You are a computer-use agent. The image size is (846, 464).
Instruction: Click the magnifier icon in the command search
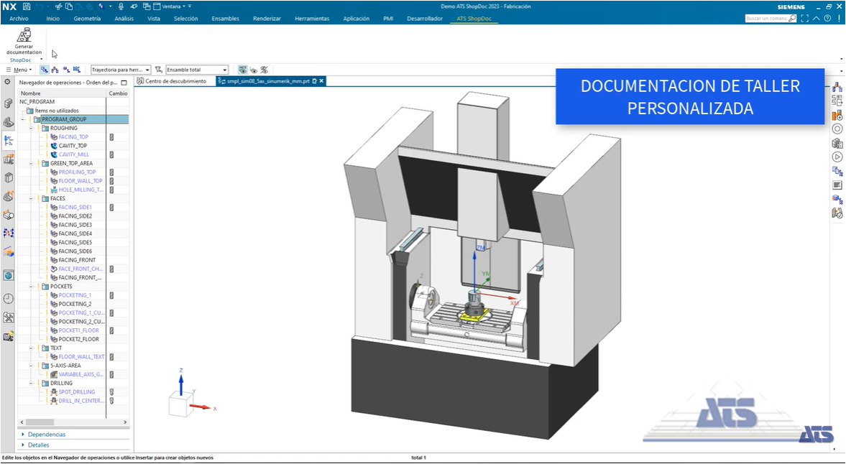792,19
